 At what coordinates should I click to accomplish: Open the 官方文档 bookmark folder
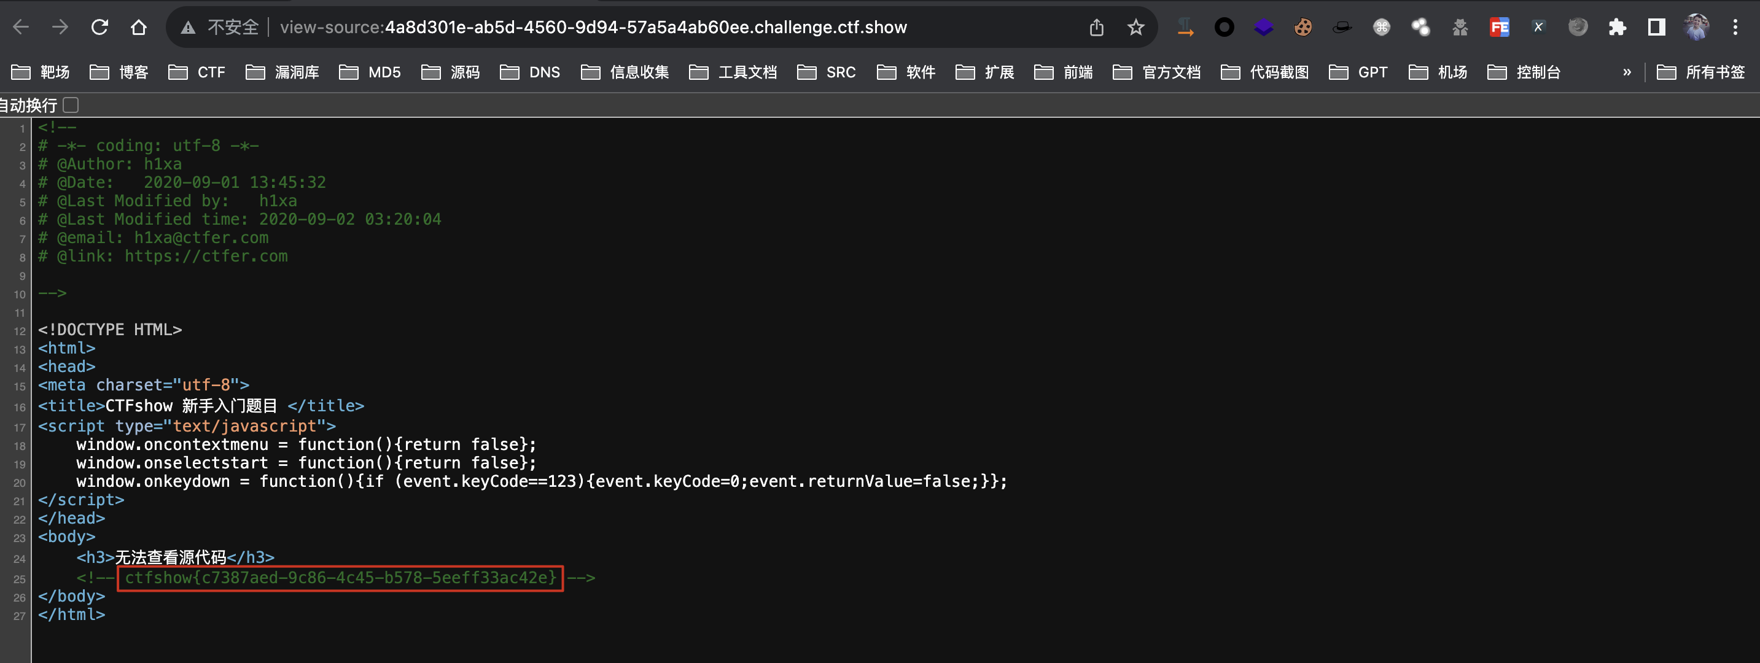(1158, 72)
